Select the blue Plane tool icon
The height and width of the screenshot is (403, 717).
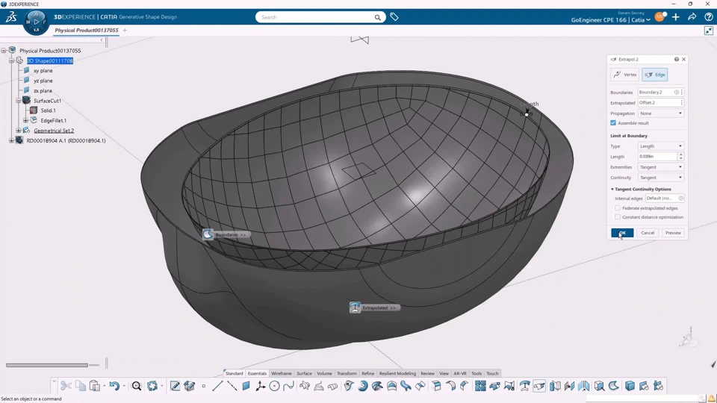click(x=246, y=386)
